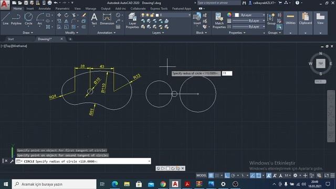Toggle object snap tracking in status bar
Image resolution: width=336 pixels, height=189 pixels.
(x=253, y=175)
